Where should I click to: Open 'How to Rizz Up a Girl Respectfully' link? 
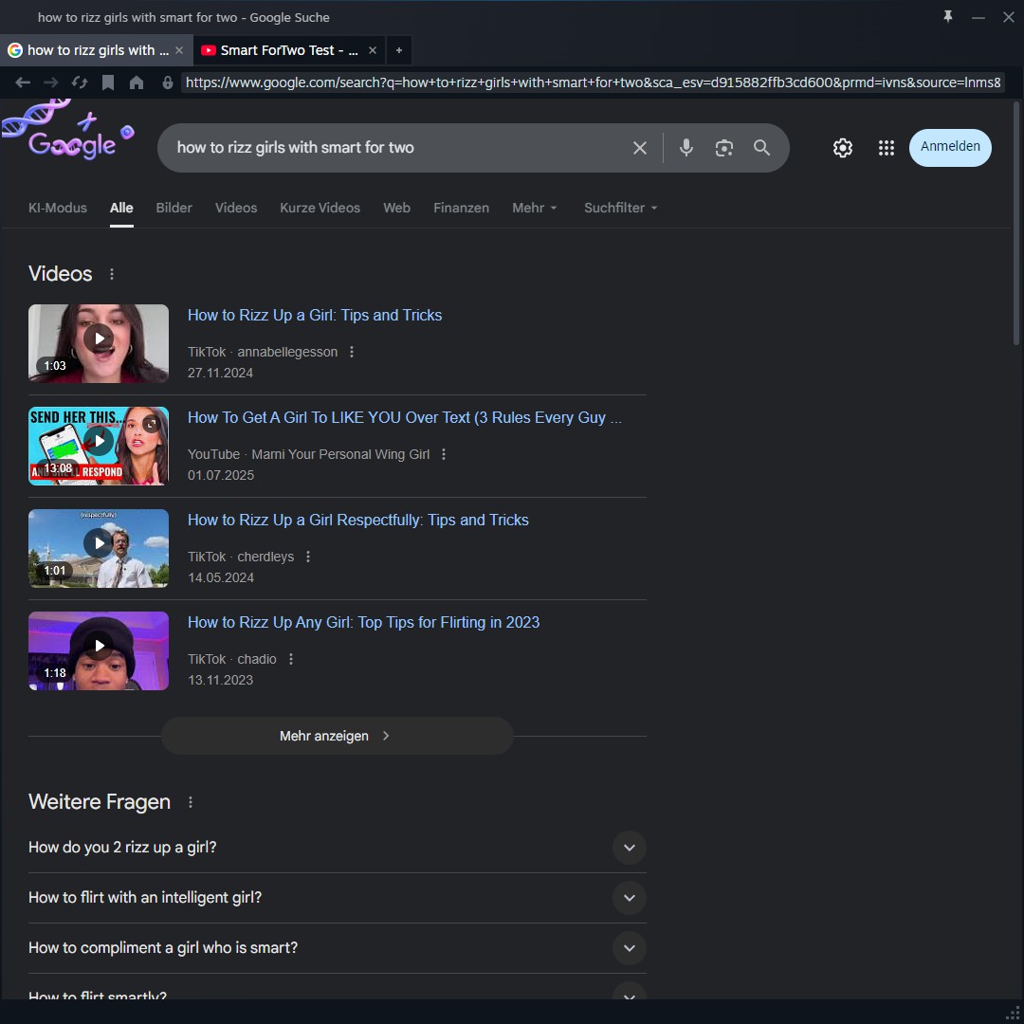click(357, 521)
